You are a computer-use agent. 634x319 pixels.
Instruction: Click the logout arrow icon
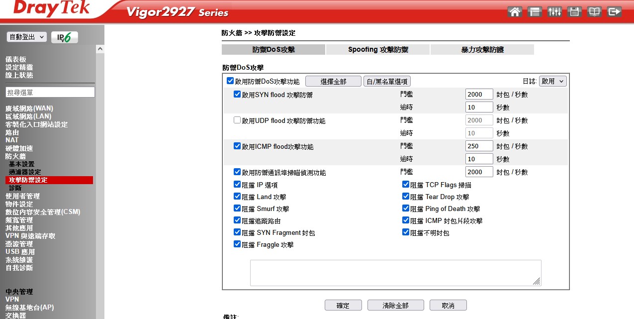tap(615, 12)
